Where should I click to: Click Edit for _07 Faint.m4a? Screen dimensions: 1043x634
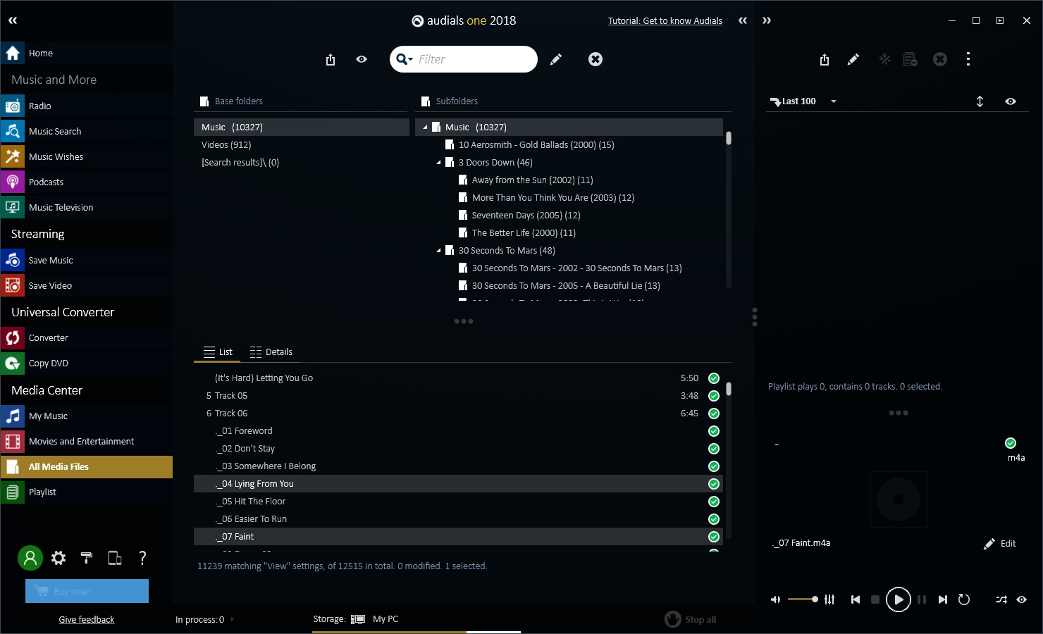pyautogui.click(x=999, y=544)
